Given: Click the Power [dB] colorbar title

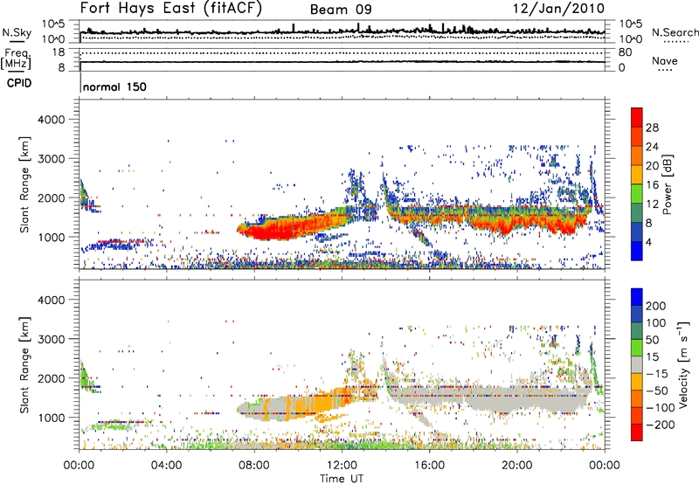Looking at the screenshot, I should (x=668, y=185).
